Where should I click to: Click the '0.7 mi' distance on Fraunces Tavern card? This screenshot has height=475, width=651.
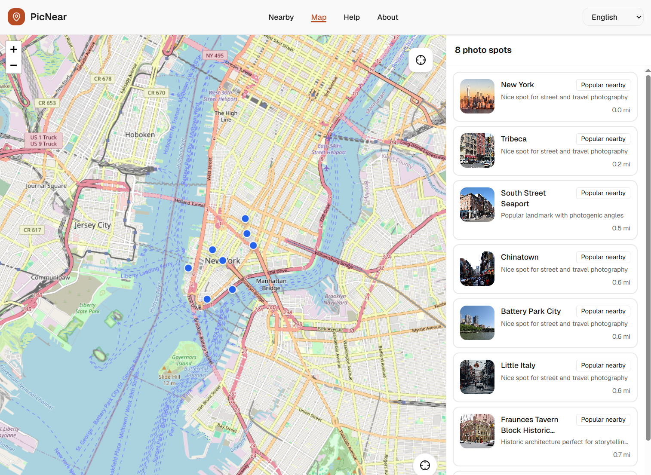(x=621, y=455)
